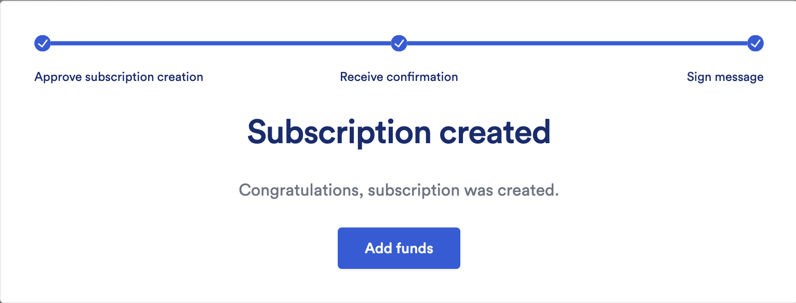
Task: Click the Subscription created heading
Action: click(399, 133)
